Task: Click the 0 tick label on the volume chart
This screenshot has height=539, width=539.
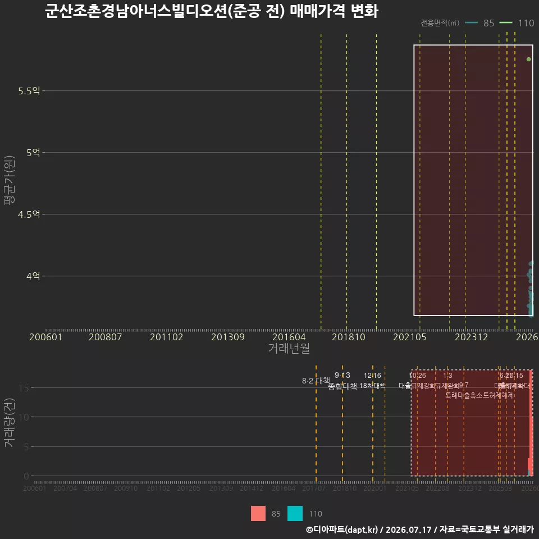Action: point(26,477)
